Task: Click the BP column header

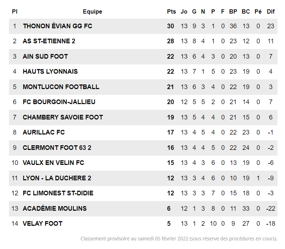Action: click(233, 11)
